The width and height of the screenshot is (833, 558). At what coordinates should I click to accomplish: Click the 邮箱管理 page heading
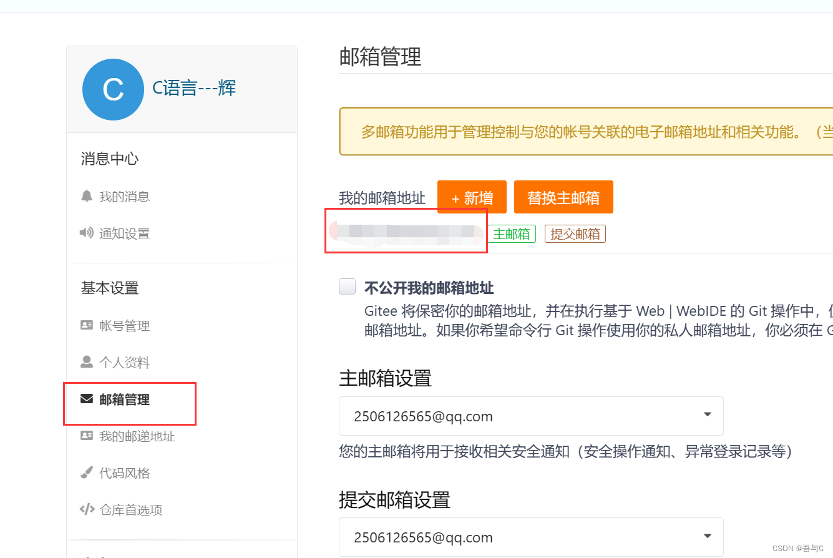(380, 57)
